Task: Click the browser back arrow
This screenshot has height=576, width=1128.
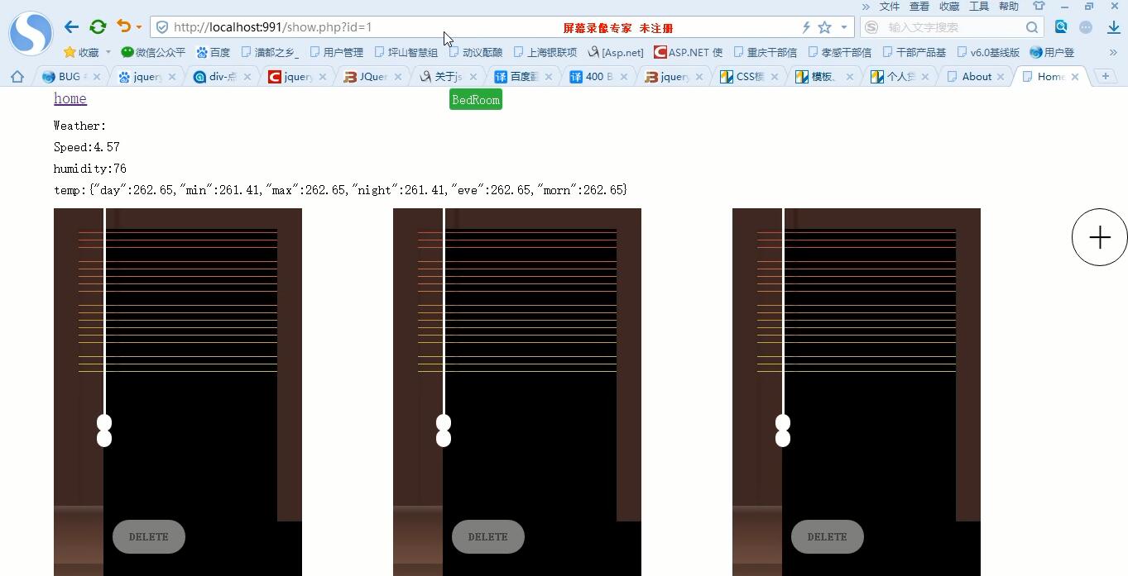Action: click(x=72, y=27)
